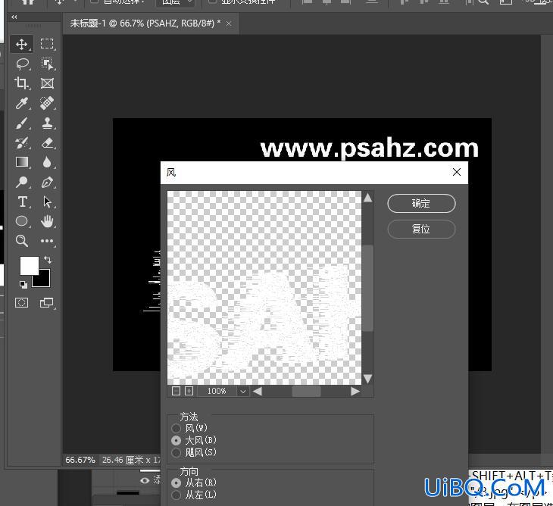
Task: Confirm wind filter with 确定 button
Action: click(x=421, y=204)
